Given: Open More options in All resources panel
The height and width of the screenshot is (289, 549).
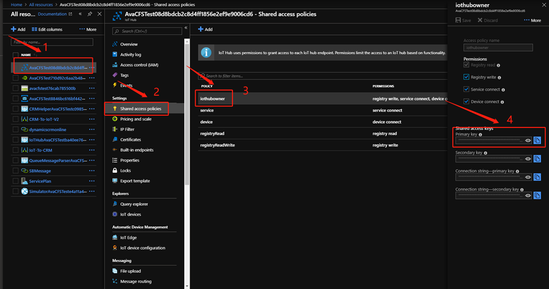Looking at the screenshot, I should (88, 30).
